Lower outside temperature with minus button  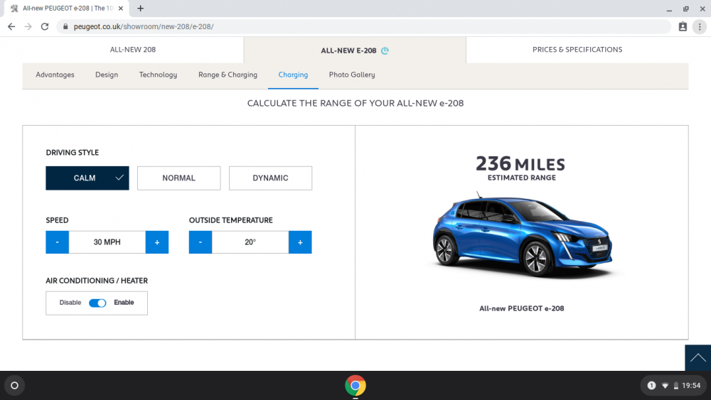point(201,242)
